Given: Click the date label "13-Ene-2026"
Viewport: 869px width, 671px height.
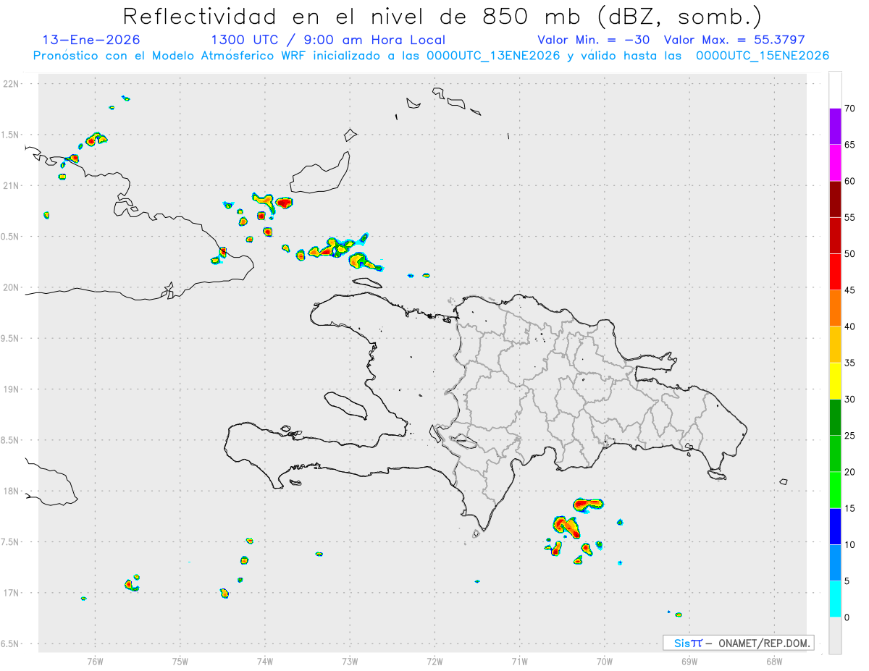Looking at the screenshot, I should pyautogui.click(x=92, y=40).
